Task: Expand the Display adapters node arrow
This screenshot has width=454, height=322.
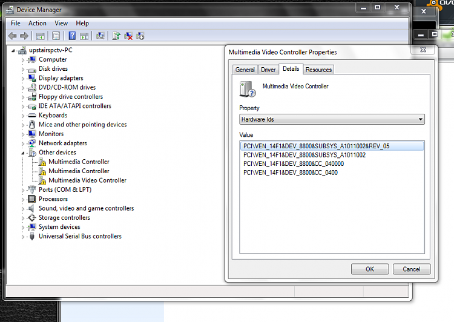Action: (x=23, y=79)
